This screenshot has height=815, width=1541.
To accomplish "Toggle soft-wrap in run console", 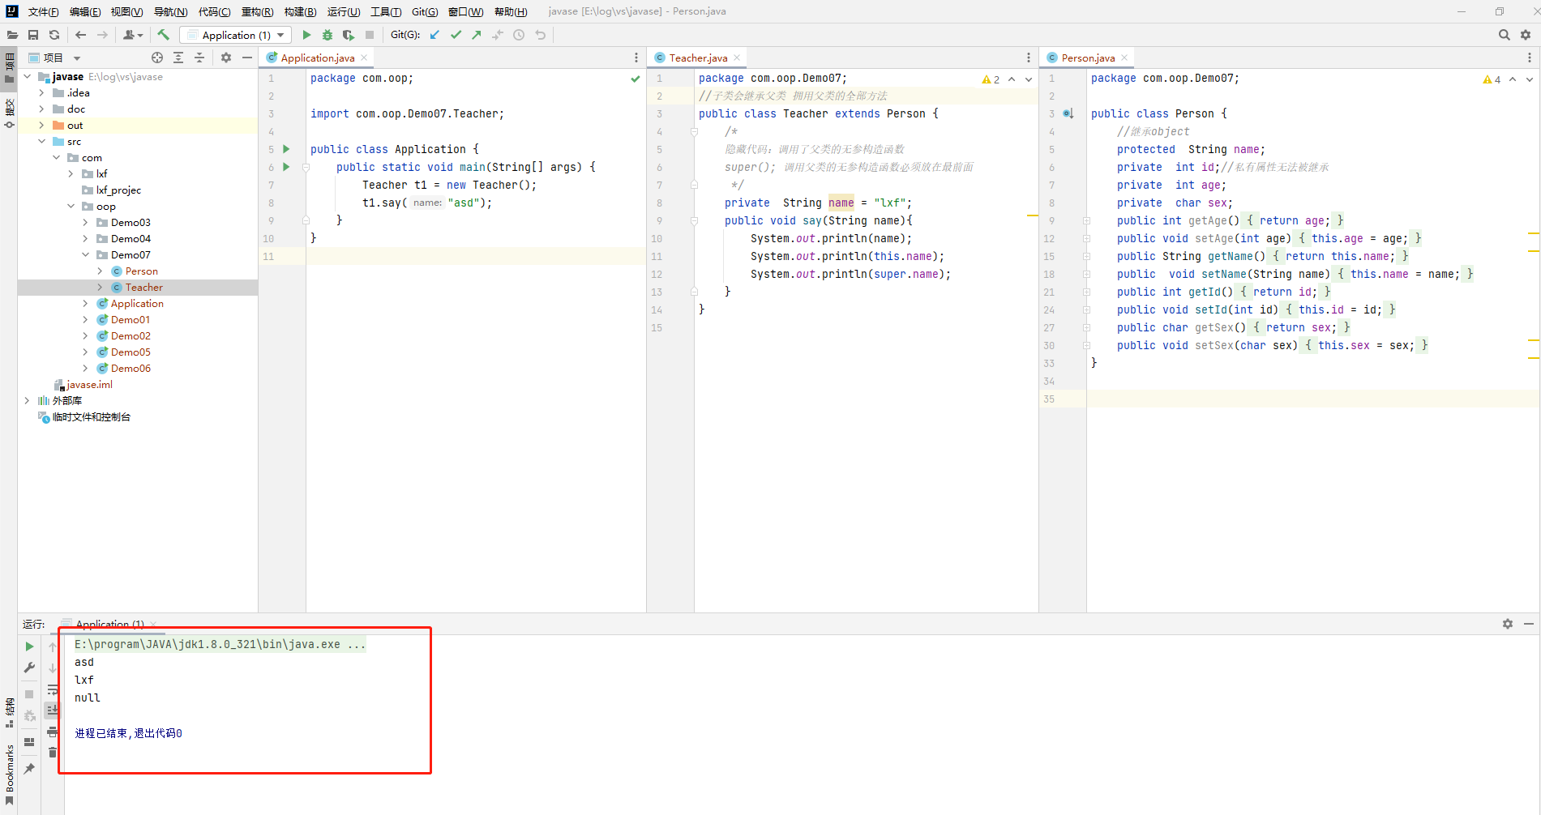I will click(x=53, y=689).
